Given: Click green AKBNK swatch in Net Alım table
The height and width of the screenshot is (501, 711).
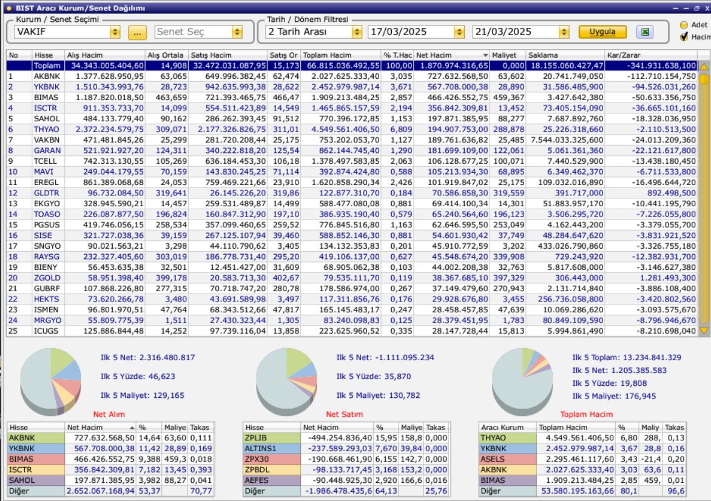Looking at the screenshot, I should coord(36,438).
